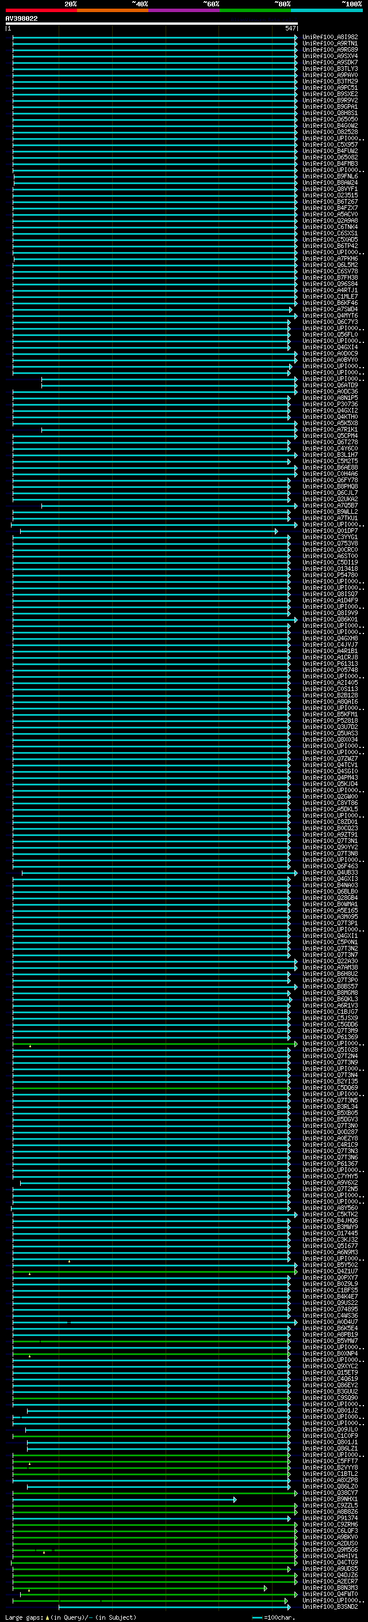
Task: Open hit UniRef100_A5E165
Action: (330, 910)
